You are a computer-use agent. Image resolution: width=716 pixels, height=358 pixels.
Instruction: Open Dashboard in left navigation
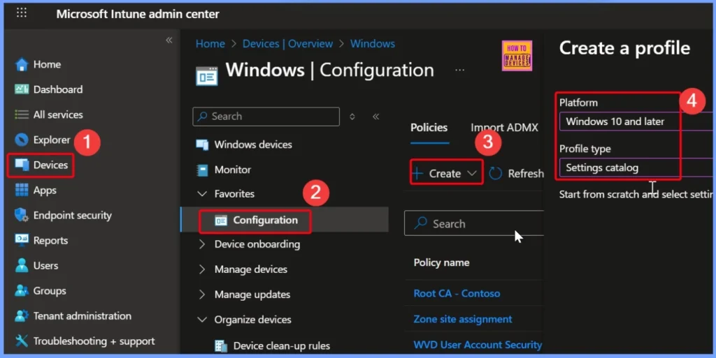58,90
